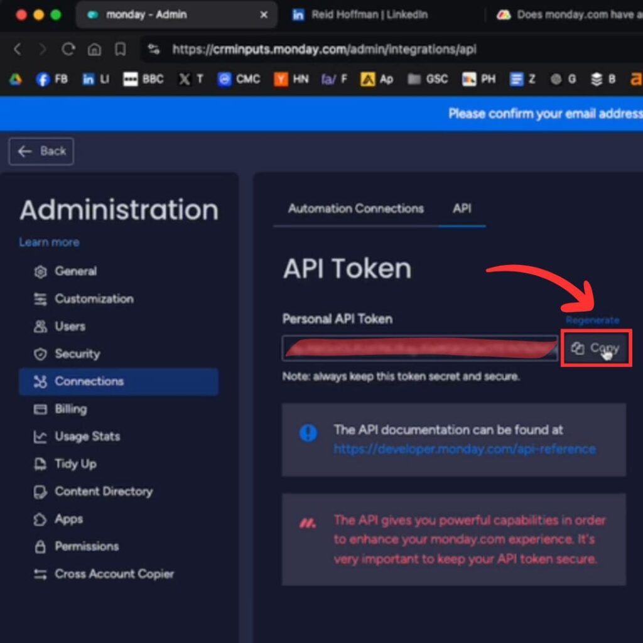
Task: Open the BBC bookmark
Action: coord(143,79)
